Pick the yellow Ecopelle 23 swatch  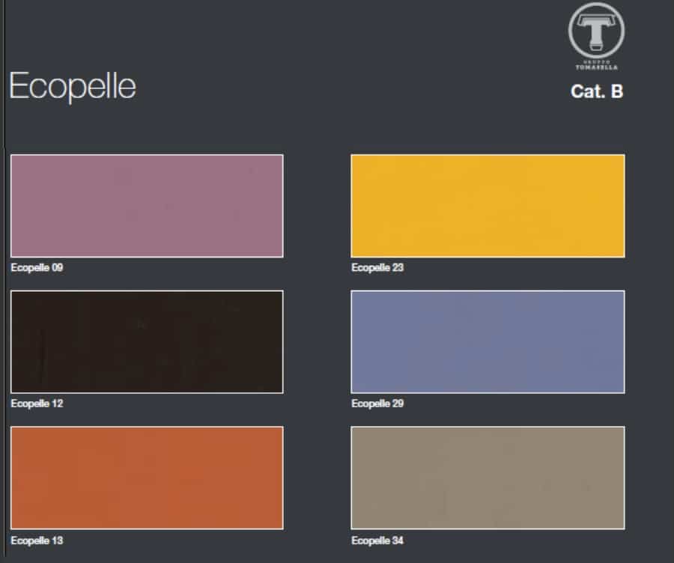[x=488, y=205]
